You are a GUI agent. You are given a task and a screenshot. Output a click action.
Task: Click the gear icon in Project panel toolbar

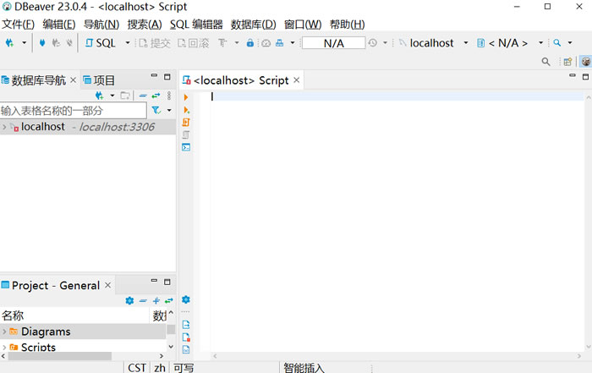point(129,300)
